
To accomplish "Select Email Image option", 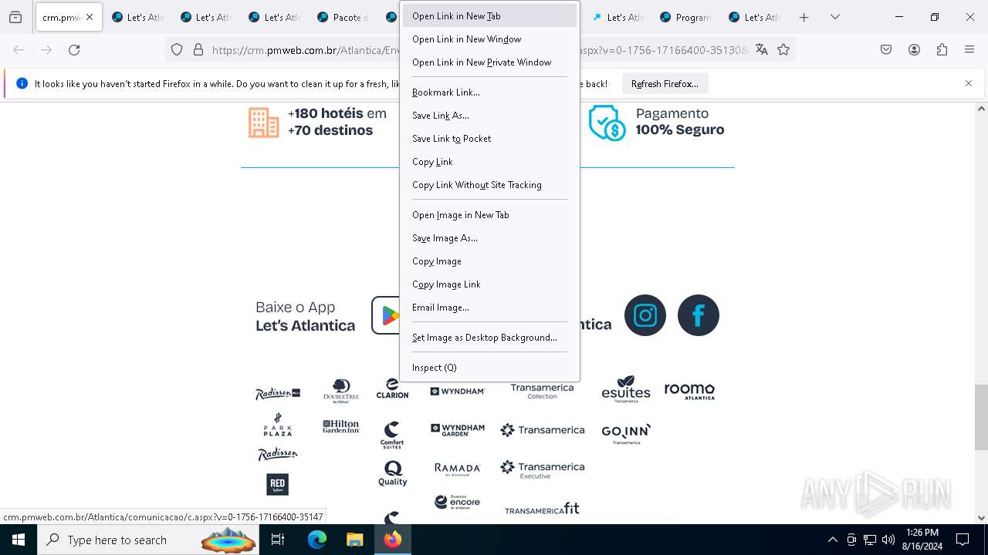I will pyautogui.click(x=489, y=308).
